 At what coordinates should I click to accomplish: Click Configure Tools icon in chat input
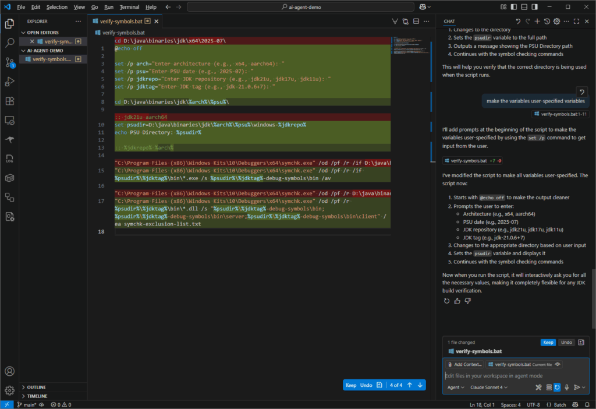point(538,387)
